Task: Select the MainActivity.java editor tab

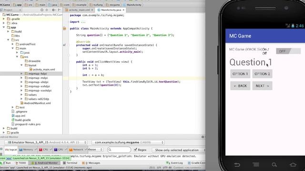Action: click(x=111, y=10)
